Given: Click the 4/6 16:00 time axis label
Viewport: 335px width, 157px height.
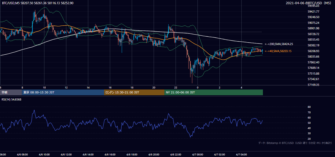Looking at the screenshot, I should click(x=110, y=155).
